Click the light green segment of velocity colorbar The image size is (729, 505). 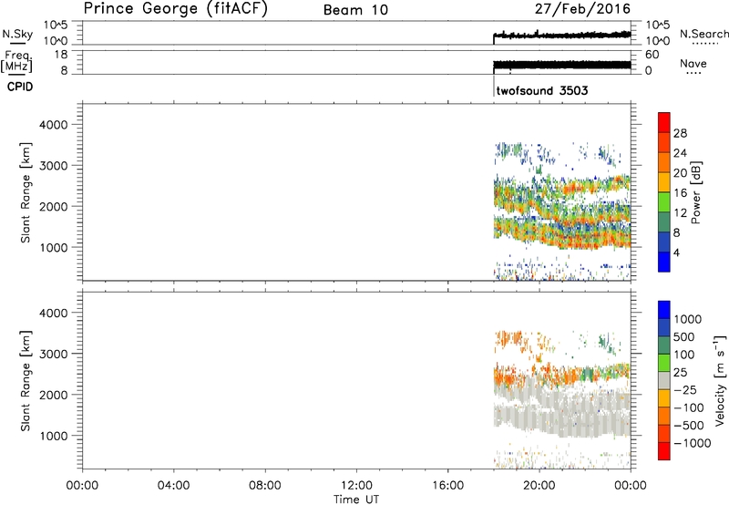click(x=664, y=363)
